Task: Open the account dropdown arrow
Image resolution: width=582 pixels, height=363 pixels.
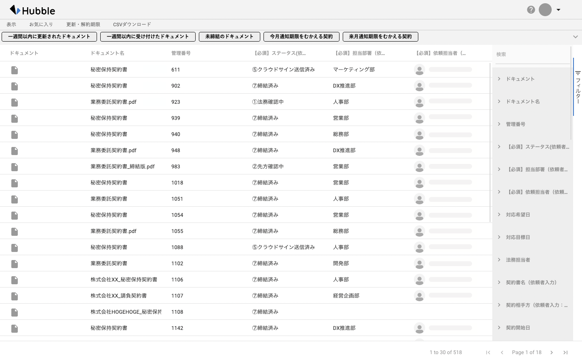Action: pos(559,10)
